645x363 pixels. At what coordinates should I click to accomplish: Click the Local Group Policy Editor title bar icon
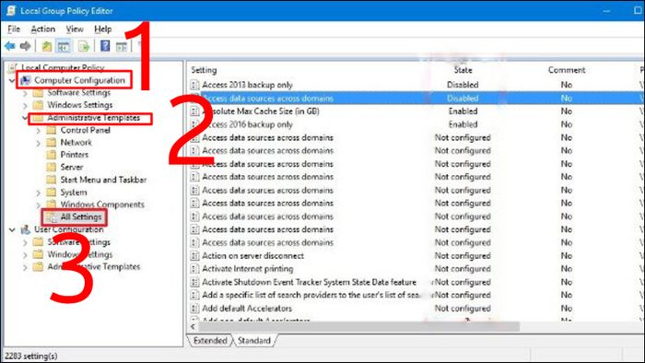11,10
